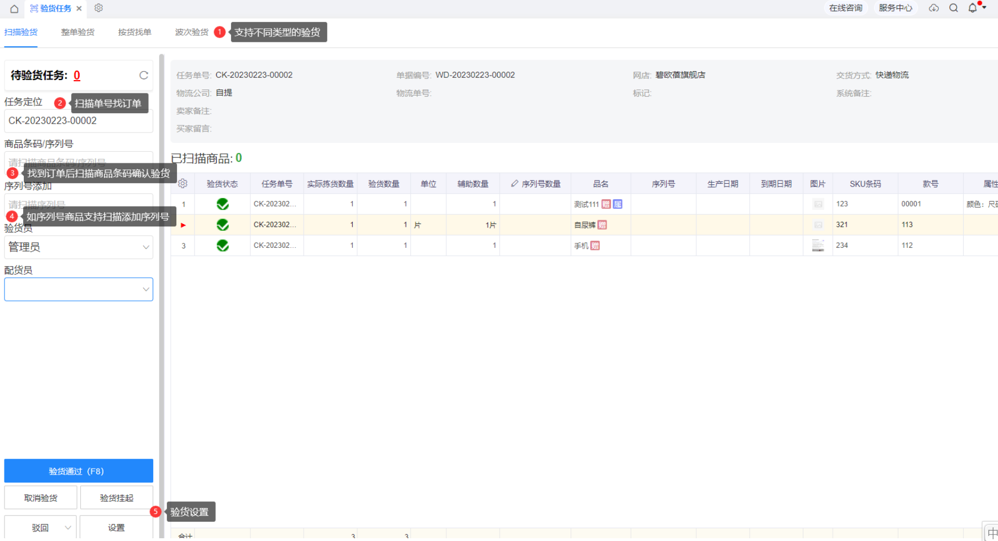Open image placeholder for SKU 123
998x541 pixels.
[818, 204]
